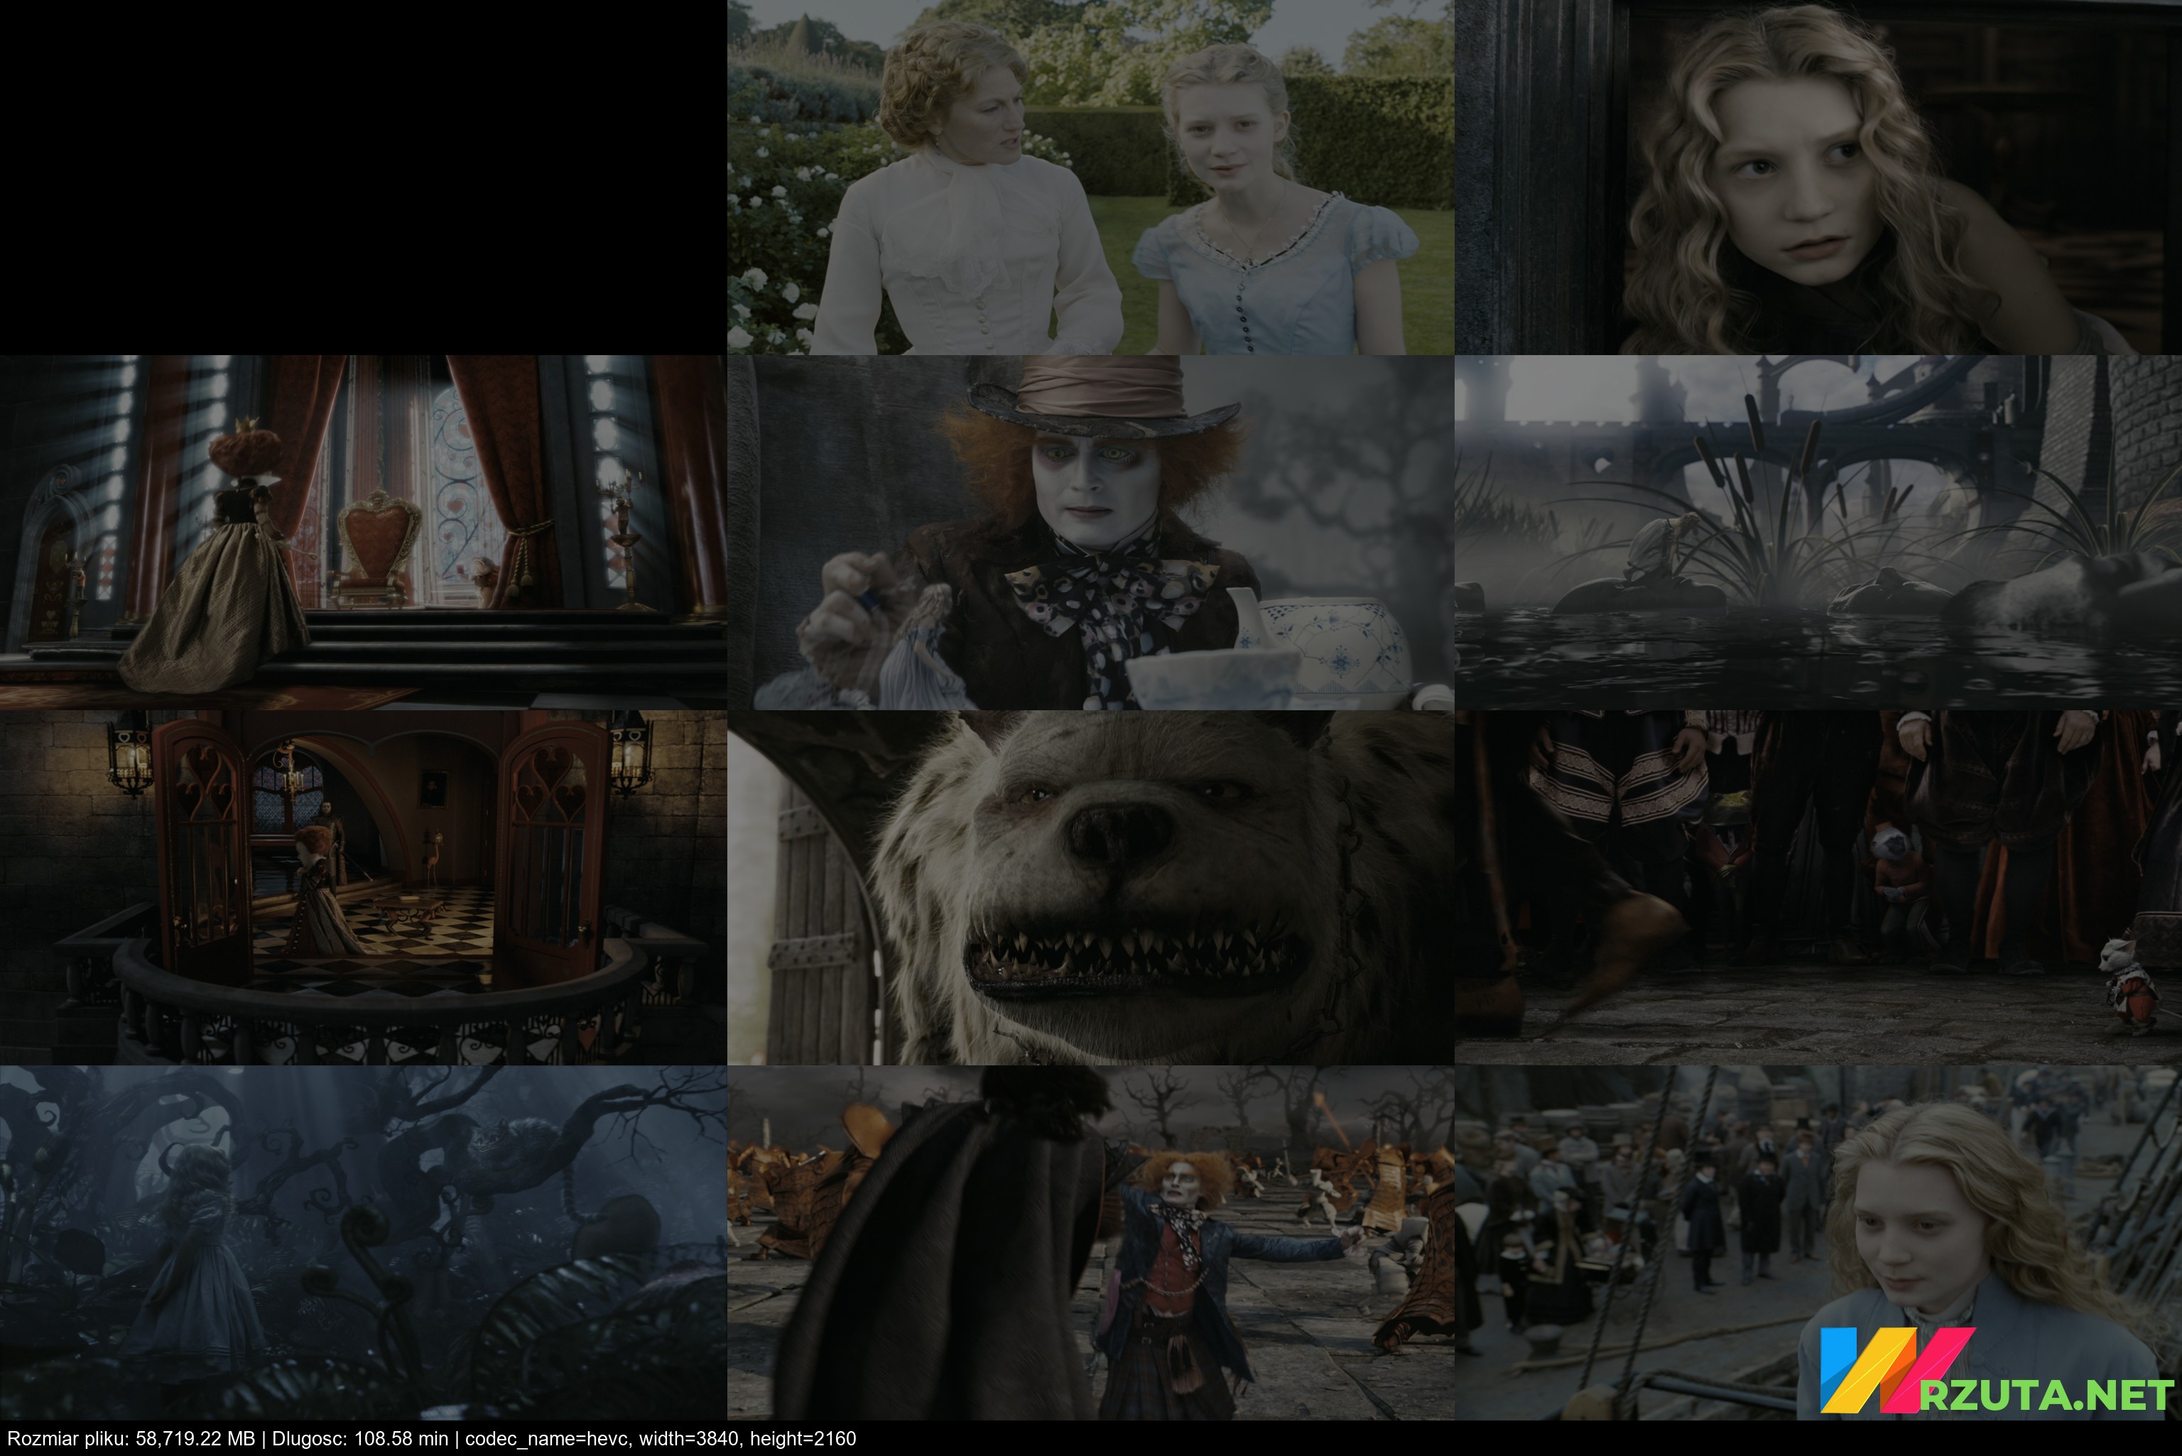2182x1456 pixels.
Task: Select close-up of girl peeking through doorway
Action: (x=1817, y=176)
